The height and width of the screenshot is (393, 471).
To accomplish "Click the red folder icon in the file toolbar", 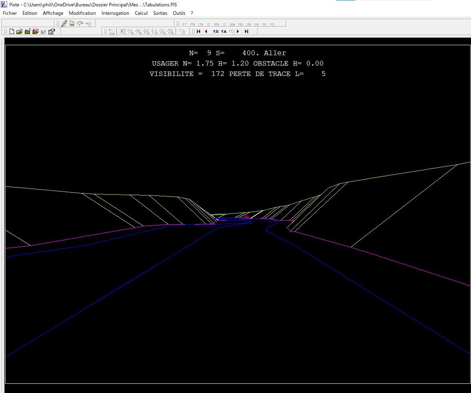I will pyautogui.click(x=35, y=32).
